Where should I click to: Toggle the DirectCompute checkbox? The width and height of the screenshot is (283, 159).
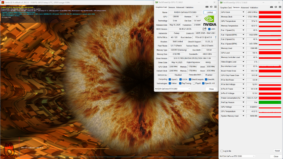point(190,79)
